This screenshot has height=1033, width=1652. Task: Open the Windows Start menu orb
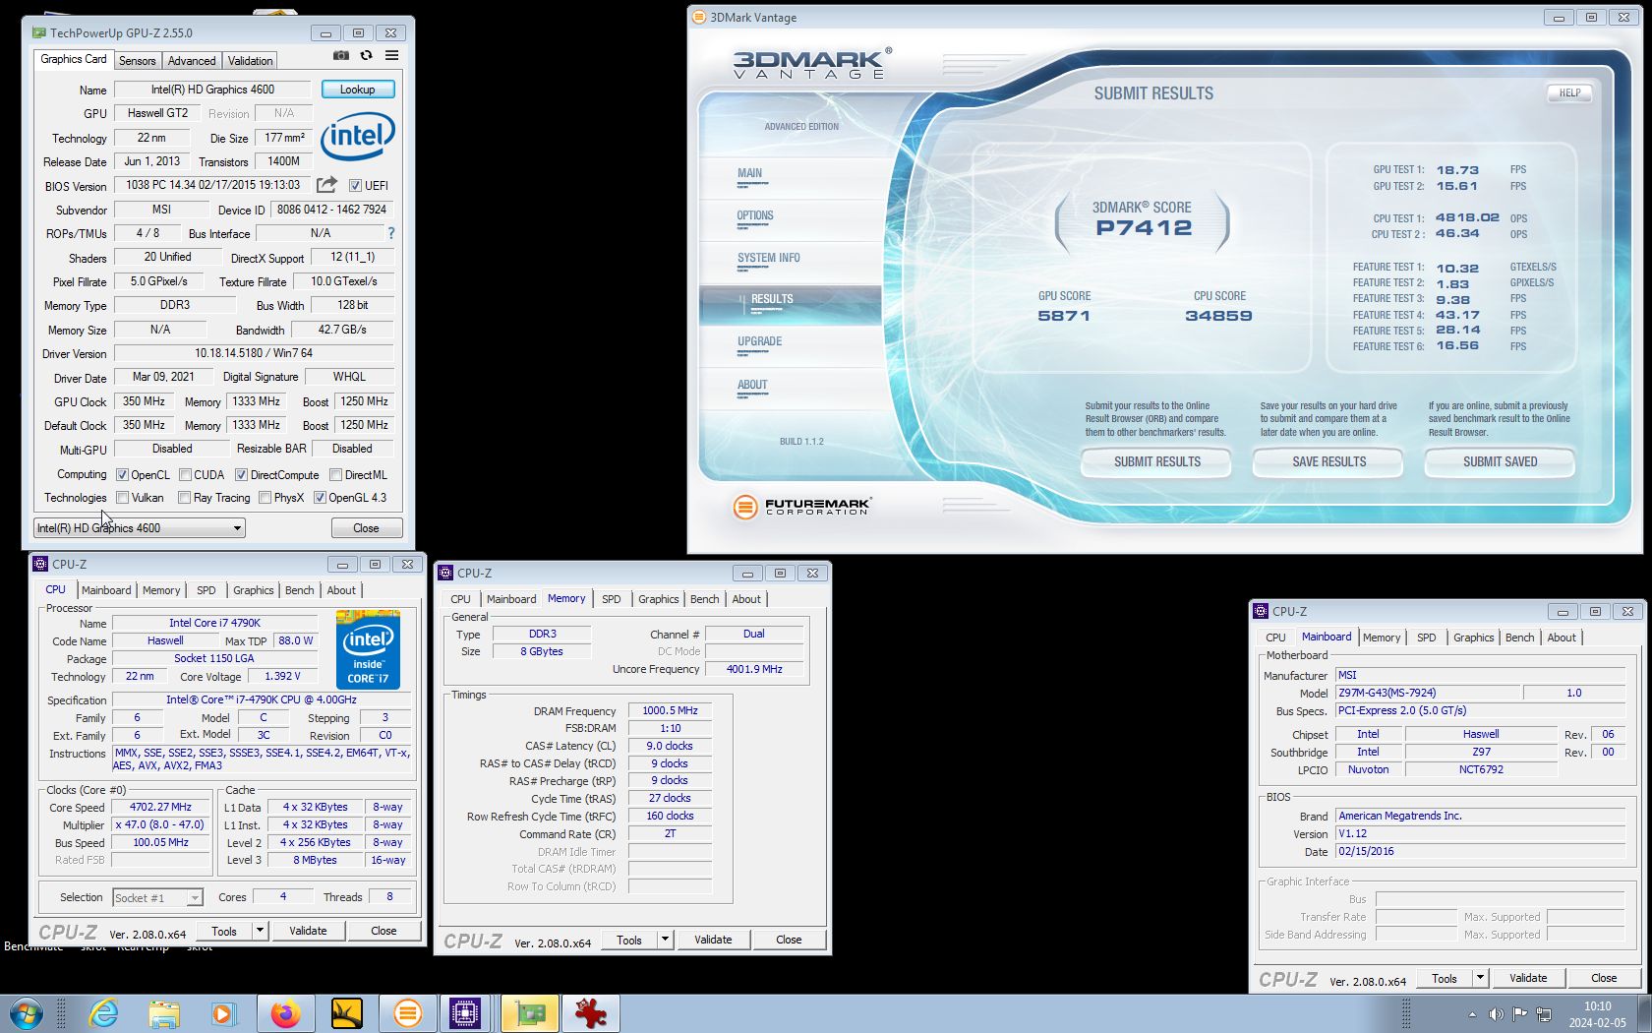(x=26, y=1013)
